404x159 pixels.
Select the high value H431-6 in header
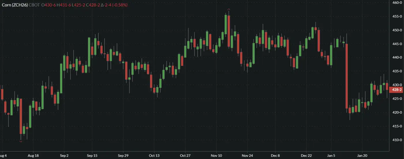64,5
